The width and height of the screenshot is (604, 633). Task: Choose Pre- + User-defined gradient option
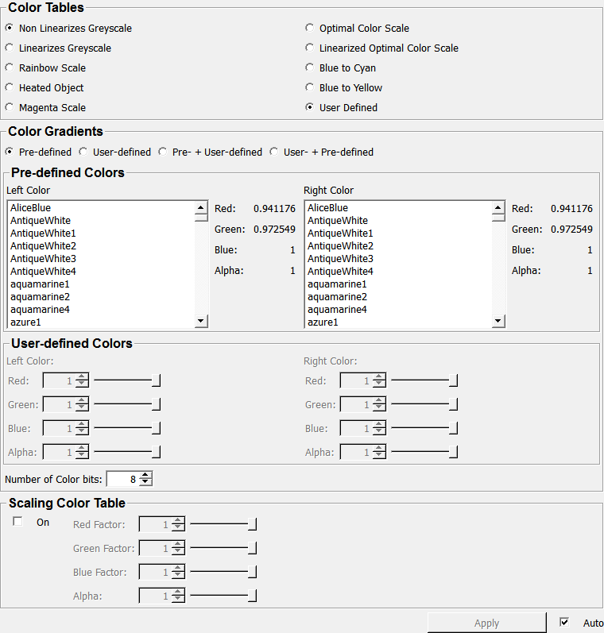click(163, 152)
